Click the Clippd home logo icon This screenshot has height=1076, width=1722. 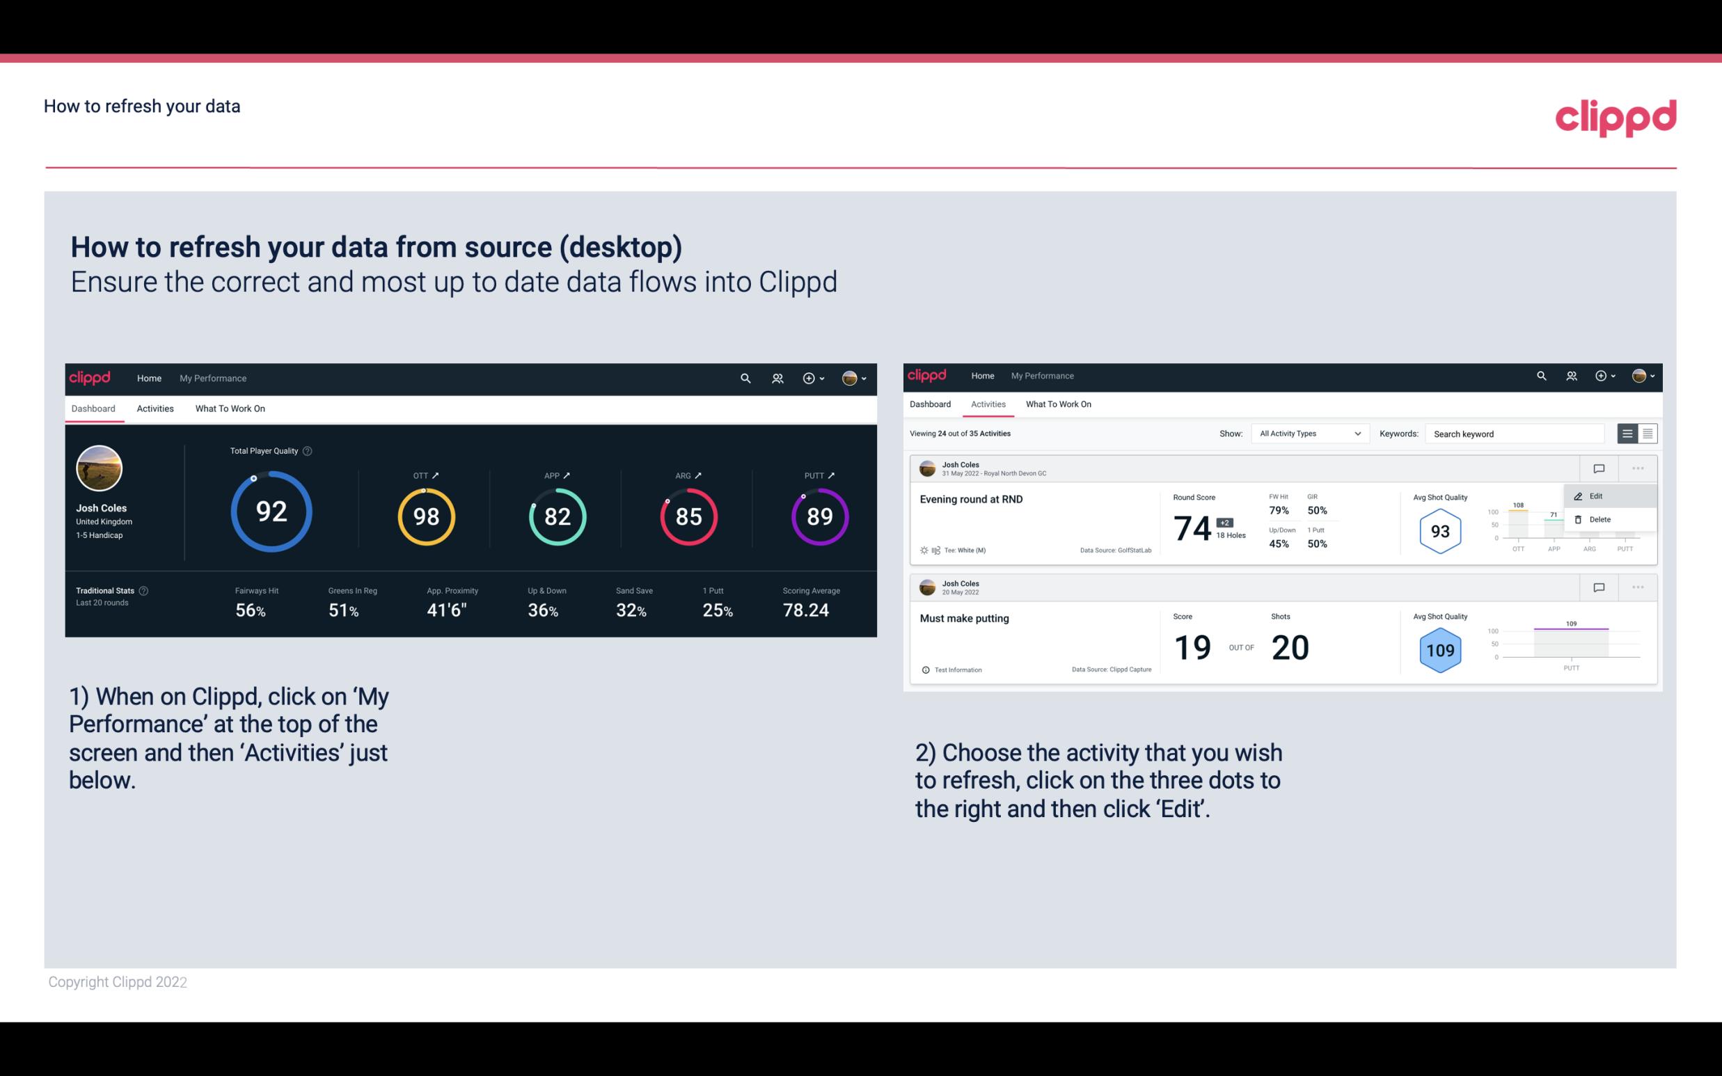coord(90,377)
